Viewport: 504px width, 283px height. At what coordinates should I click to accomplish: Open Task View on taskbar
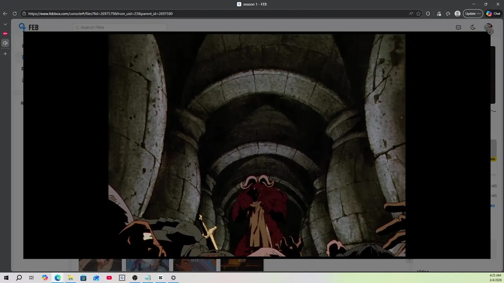pos(31,277)
